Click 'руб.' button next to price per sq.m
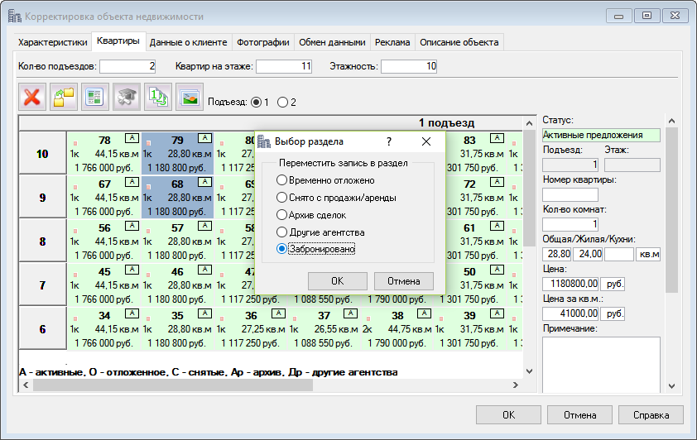 coord(613,313)
